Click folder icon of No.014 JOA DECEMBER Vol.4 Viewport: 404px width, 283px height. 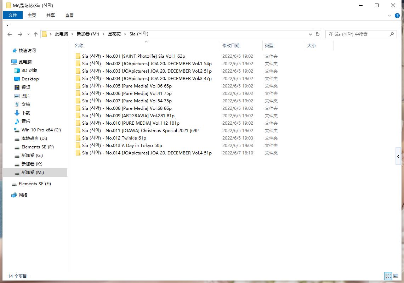click(x=78, y=153)
